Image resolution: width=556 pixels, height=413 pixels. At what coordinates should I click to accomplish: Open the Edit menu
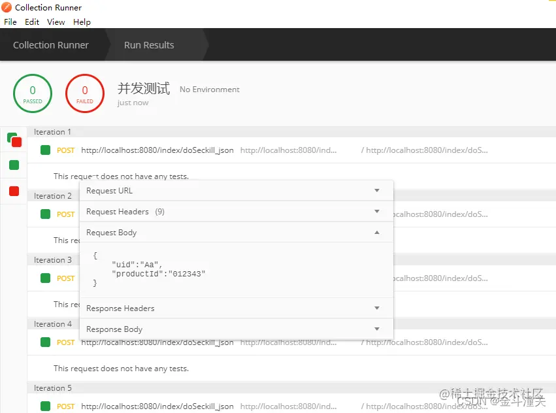(32, 22)
